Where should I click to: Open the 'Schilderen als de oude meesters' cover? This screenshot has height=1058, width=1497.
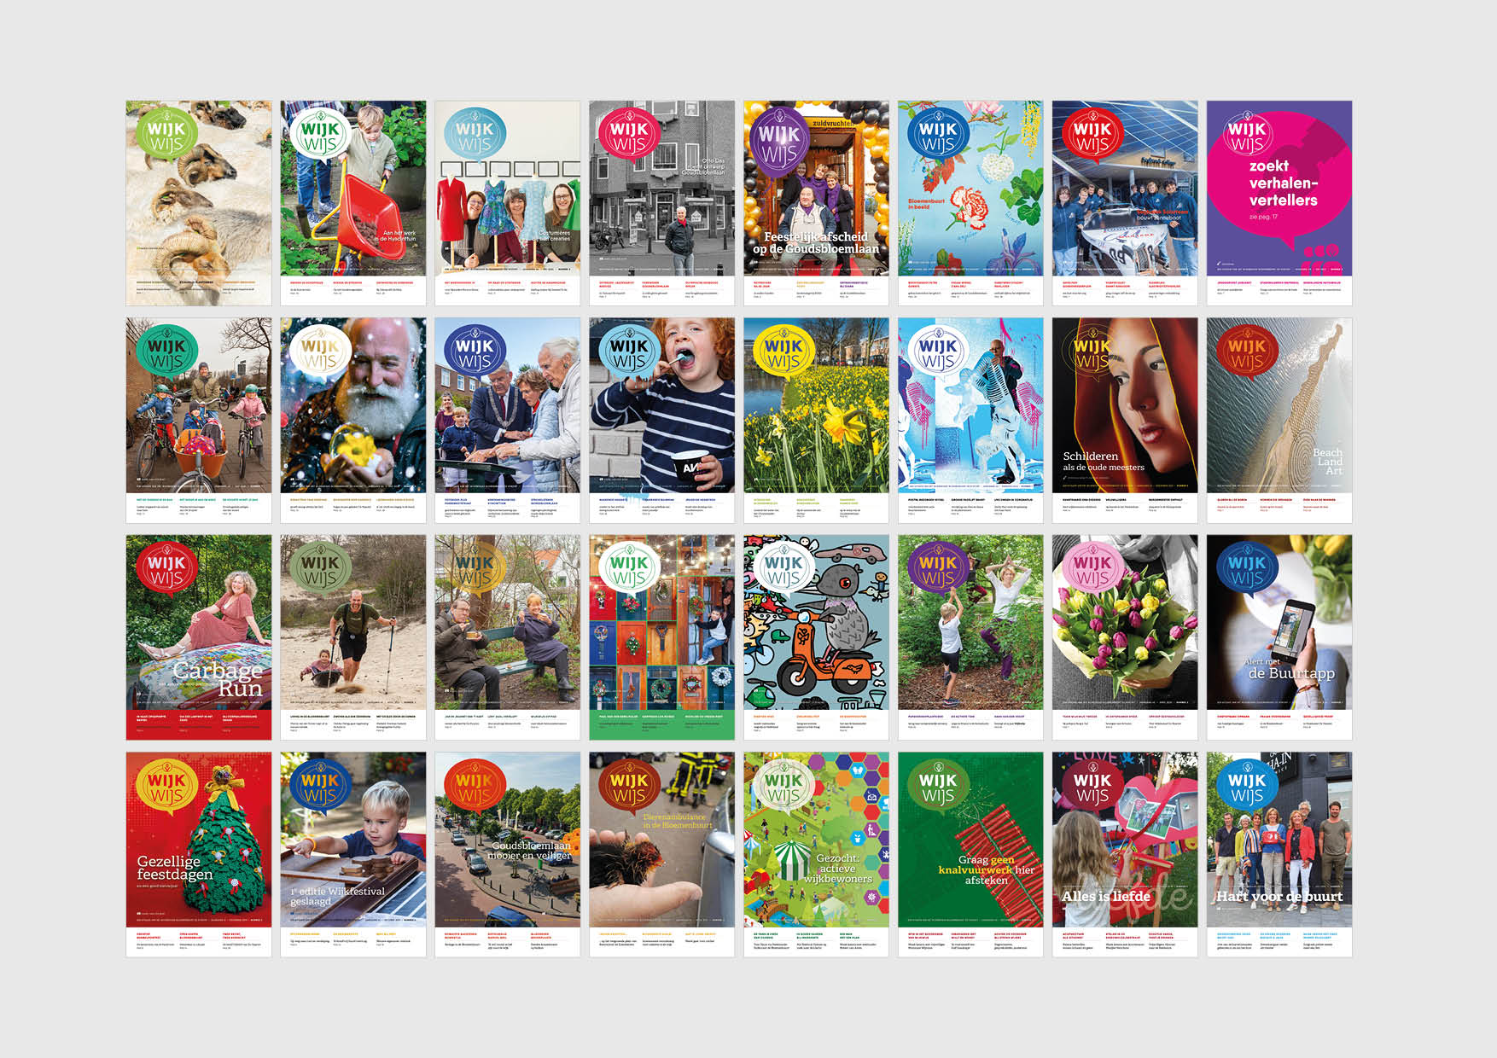coord(1125,421)
